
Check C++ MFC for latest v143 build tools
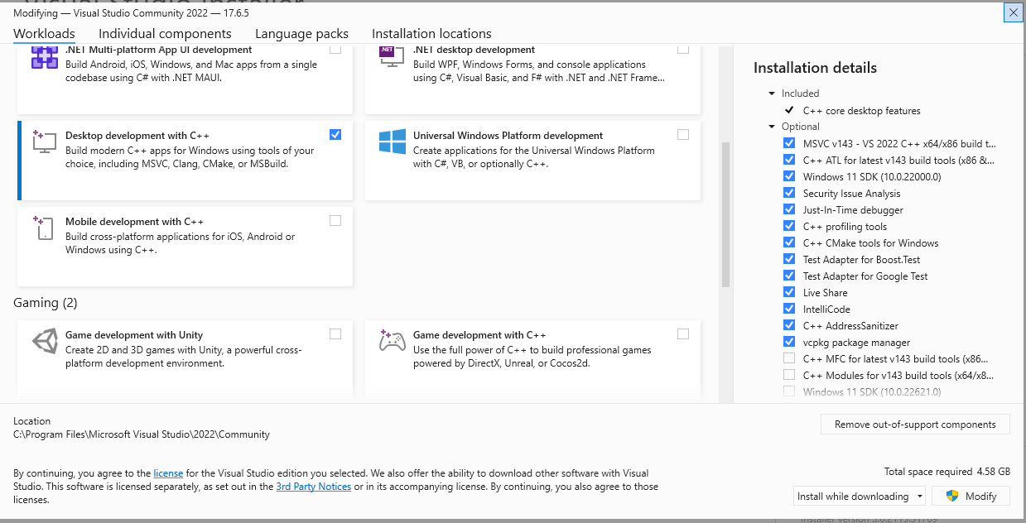click(x=788, y=358)
